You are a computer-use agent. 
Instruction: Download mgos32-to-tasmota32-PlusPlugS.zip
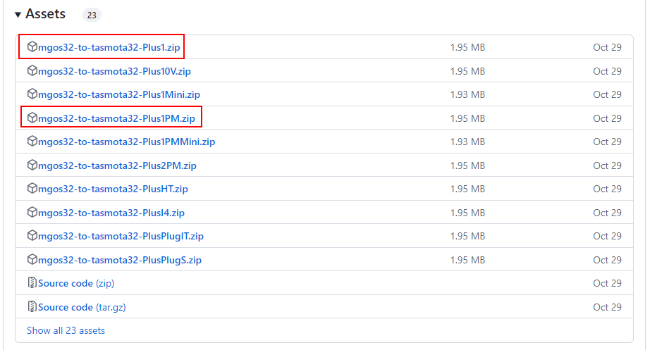120,260
